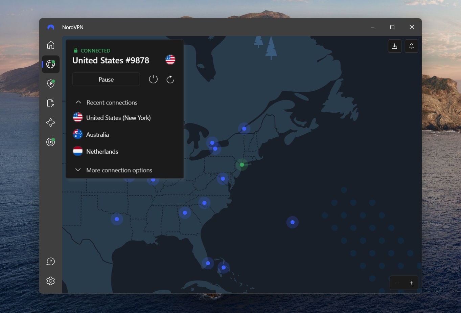Zoom in on the map with plus button
This screenshot has width=461, height=313.
(x=411, y=283)
